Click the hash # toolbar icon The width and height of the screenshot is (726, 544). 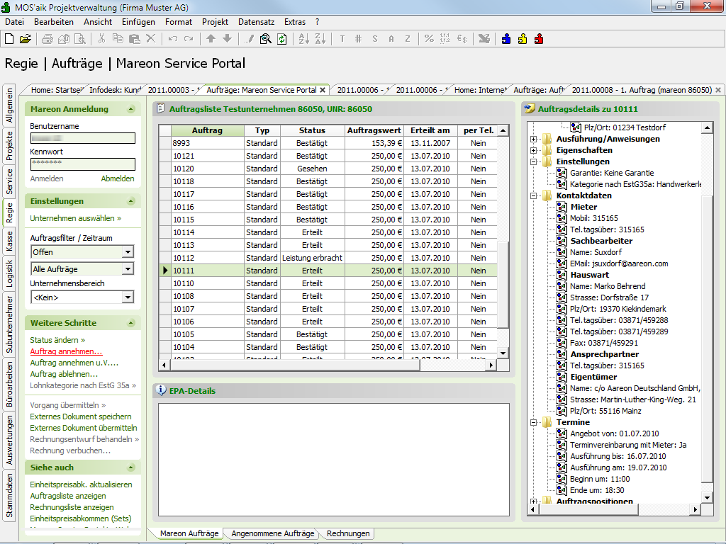click(358, 39)
